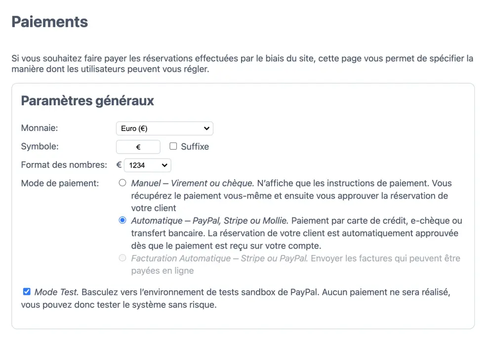Screen dimensions: 486x339
Task: Select the 1234 number format combo box
Action: click(147, 165)
